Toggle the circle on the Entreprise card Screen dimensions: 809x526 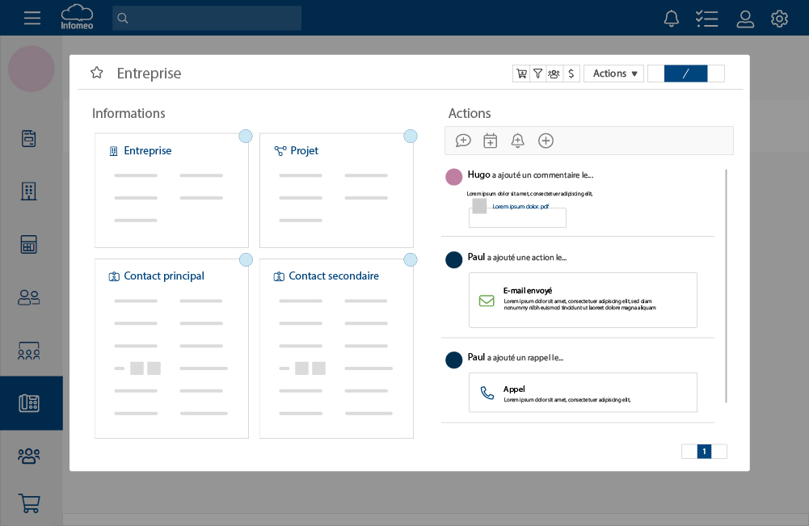tap(246, 136)
